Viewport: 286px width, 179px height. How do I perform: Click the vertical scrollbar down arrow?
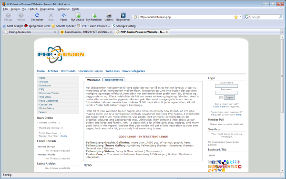[282, 170]
